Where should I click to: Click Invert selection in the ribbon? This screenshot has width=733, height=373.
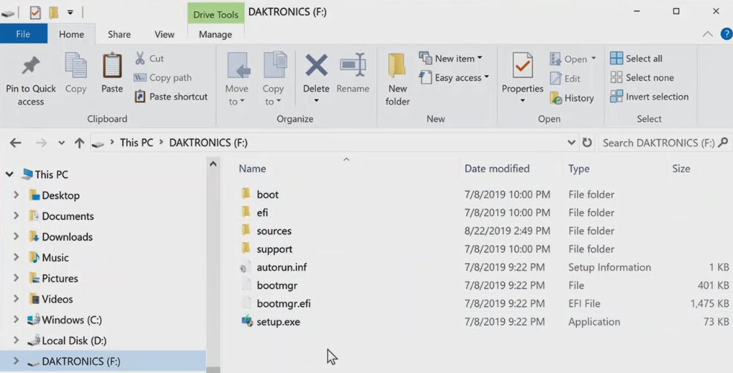[x=649, y=97]
